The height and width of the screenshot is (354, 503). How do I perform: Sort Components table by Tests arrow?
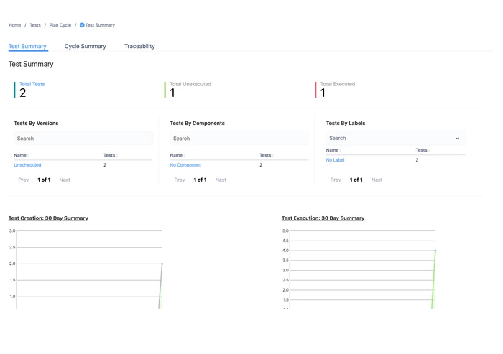272,156
